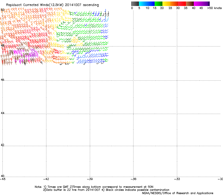Click the longitude label '-42'
Viewport: 223px width, 195px height.
[x=46, y=179]
